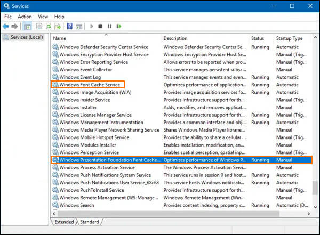Maximize the Services window
Screen dimensions: 320x235
click(x=292, y=6)
